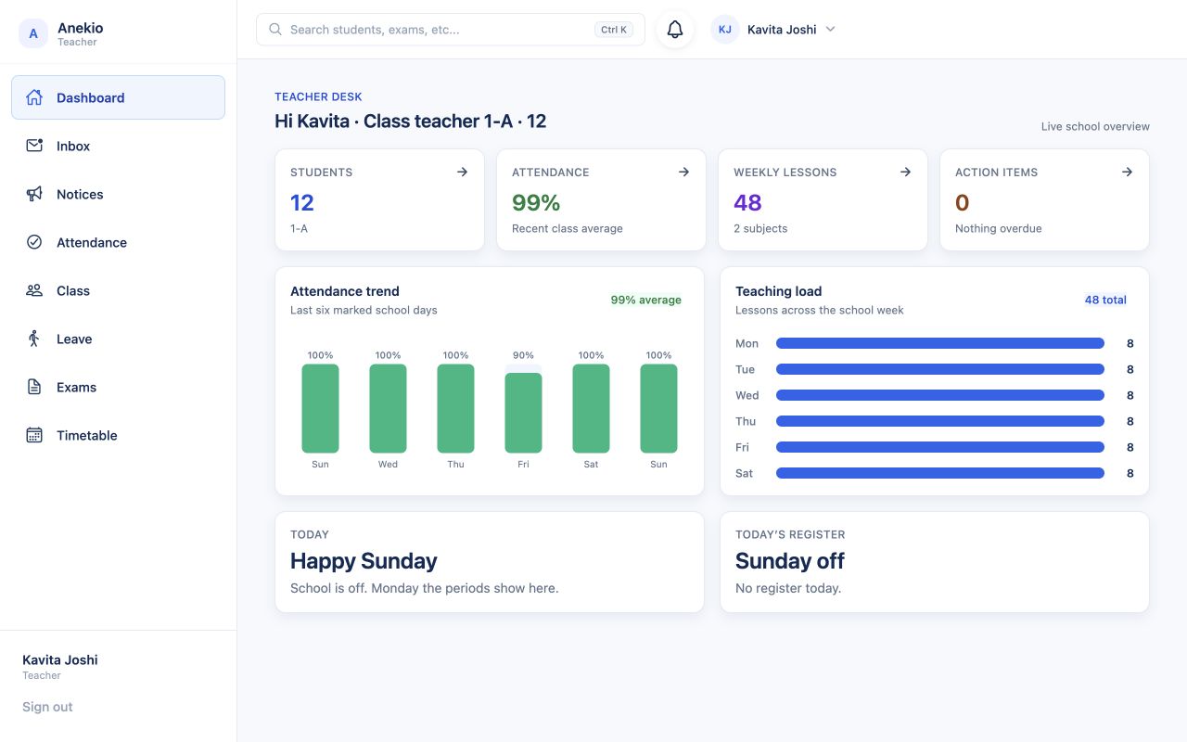Click the Mon teaching load bar
The height and width of the screenshot is (742, 1187).
click(940, 343)
